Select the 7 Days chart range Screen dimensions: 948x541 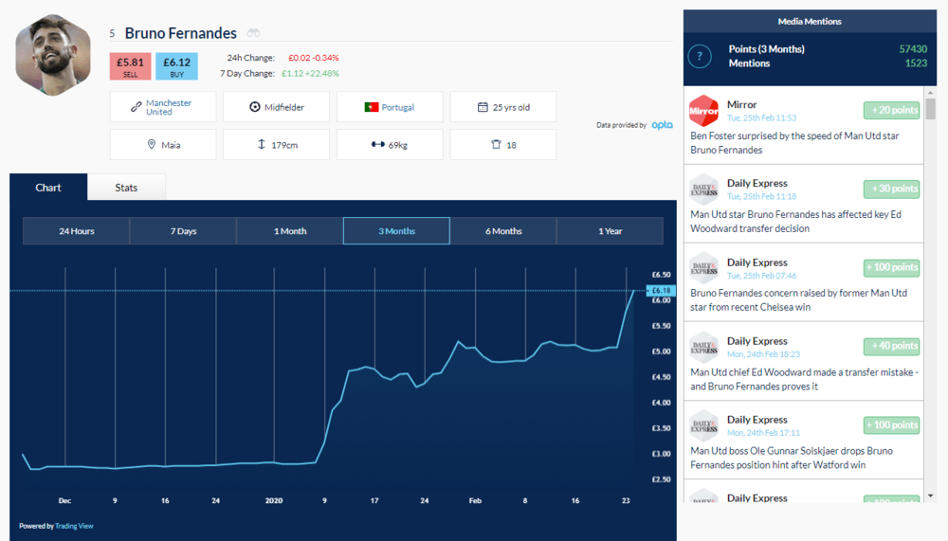(x=183, y=231)
